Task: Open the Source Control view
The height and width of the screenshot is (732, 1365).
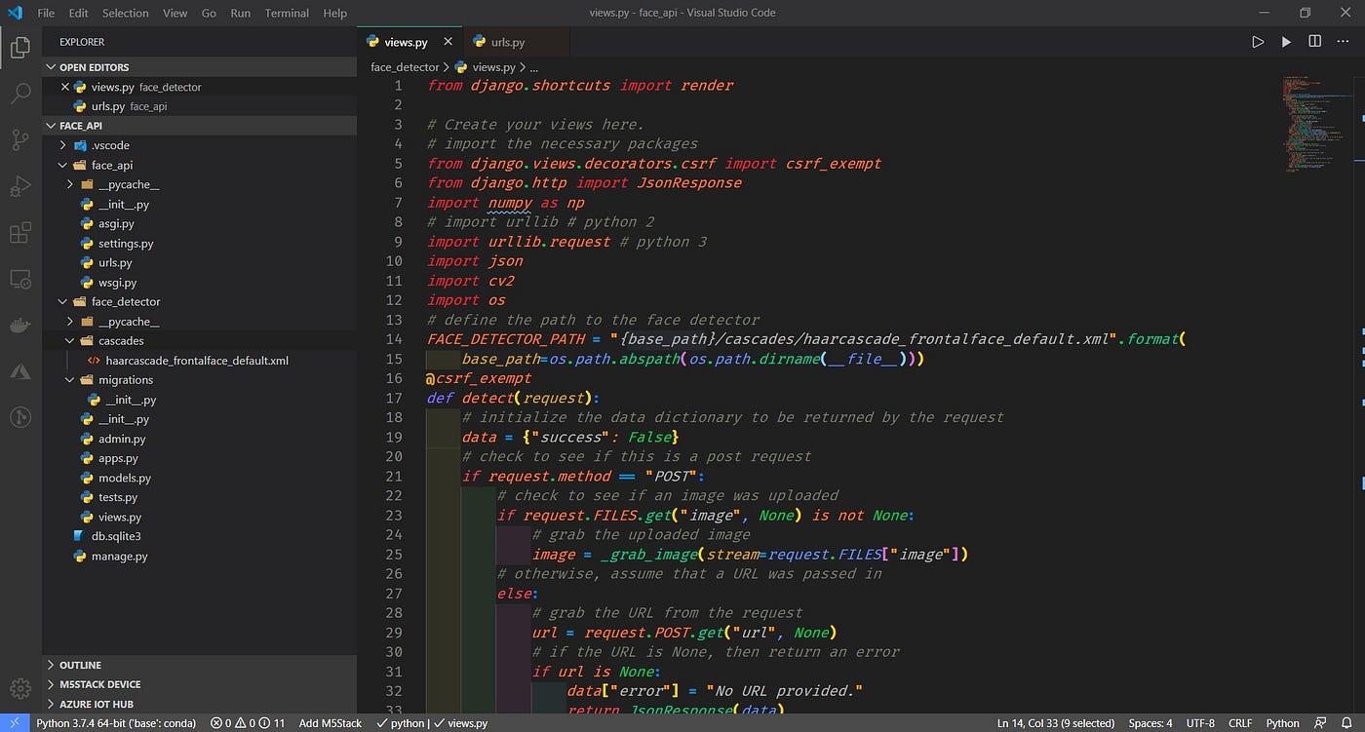Action: pyautogui.click(x=19, y=139)
